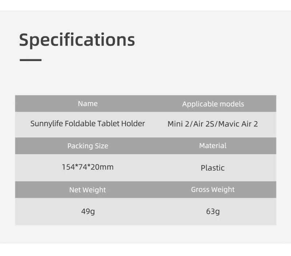This screenshot has width=291, height=256.
Task: Click the dark underline bar below Specifications
Action: coord(31,60)
